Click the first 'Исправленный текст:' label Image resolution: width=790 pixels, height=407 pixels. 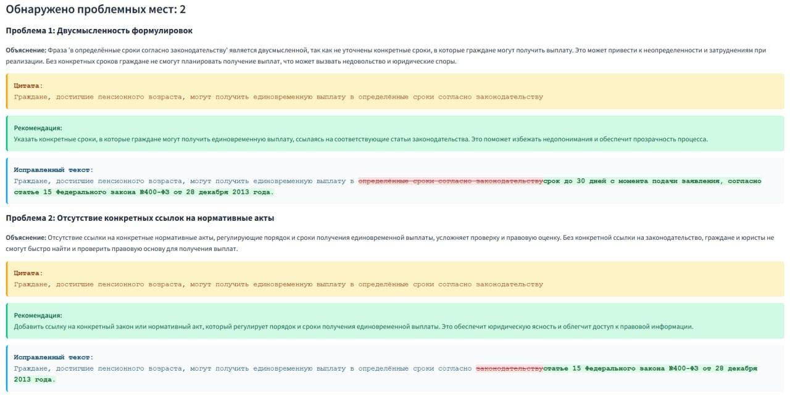[54, 170]
